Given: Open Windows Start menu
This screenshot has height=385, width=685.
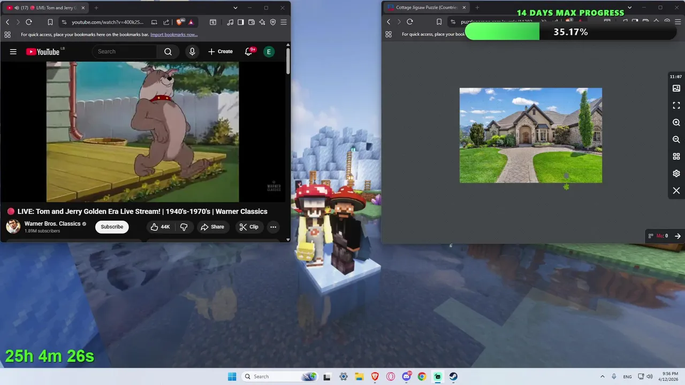Looking at the screenshot, I should coord(232,376).
